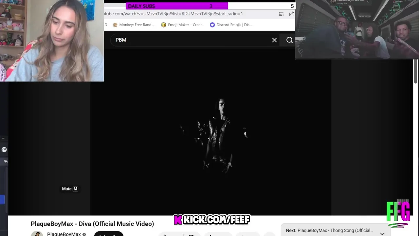
Task: Click the Emoji Maker smiley favicon
Action: (164, 25)
